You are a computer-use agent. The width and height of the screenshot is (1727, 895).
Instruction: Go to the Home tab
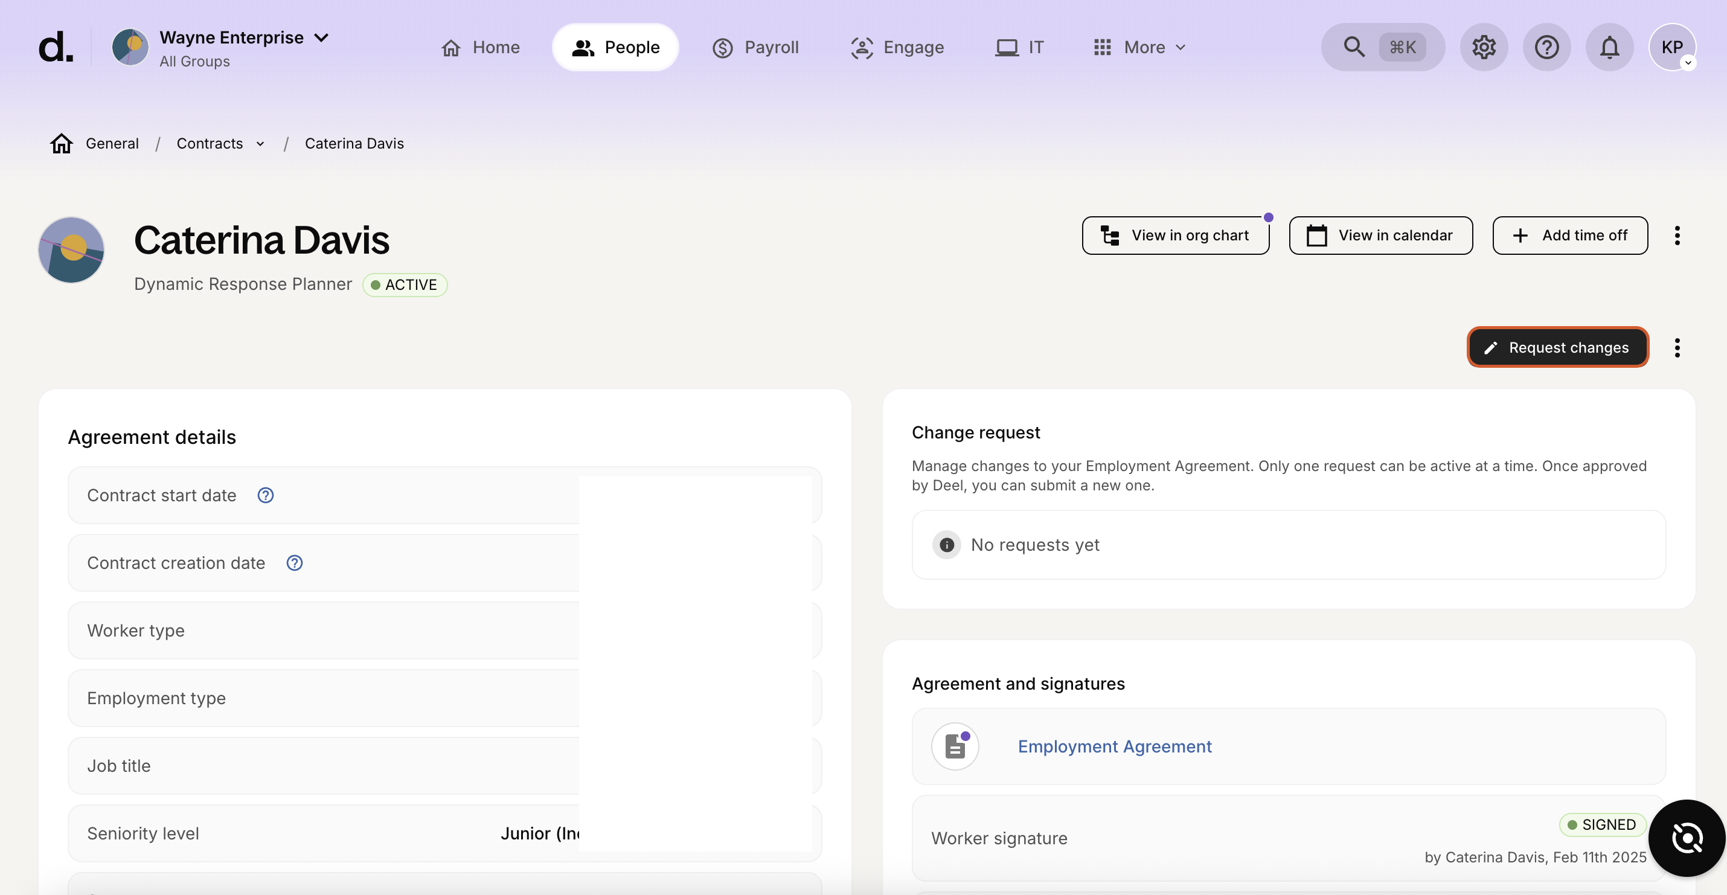(480, 48)
